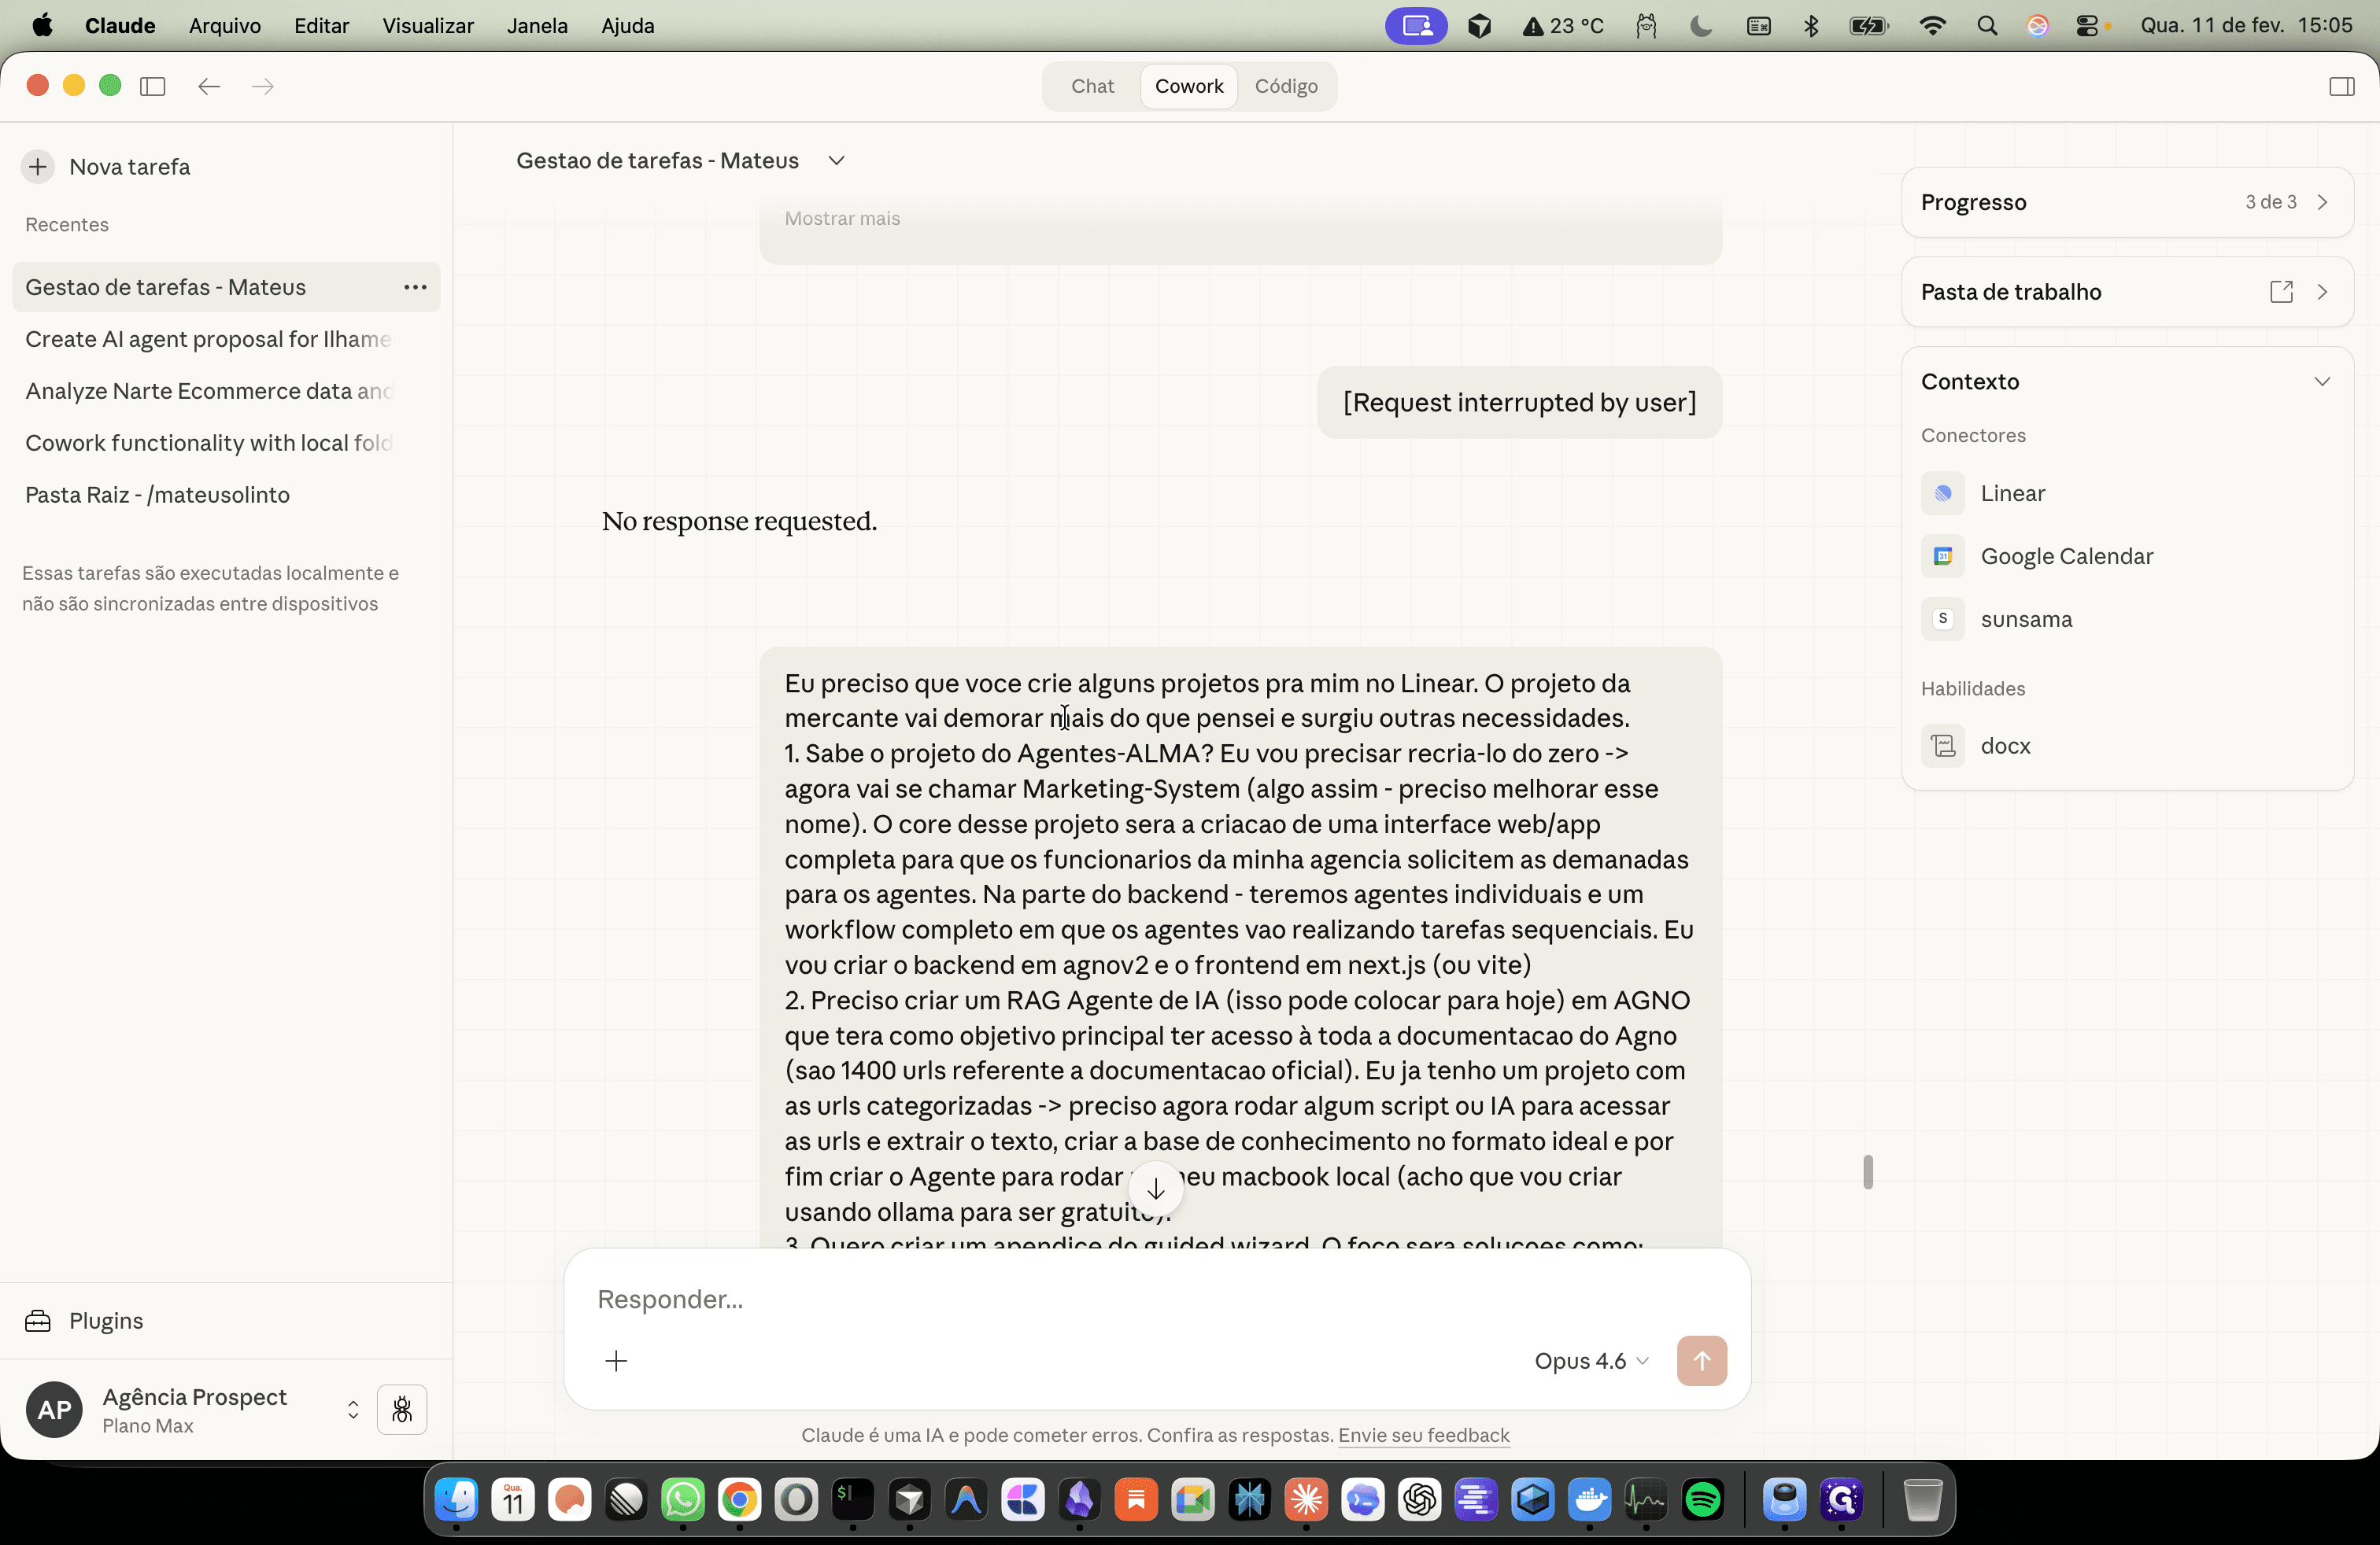
Task: Open Pasta de trabalho in external window icon
Action: tap(2281, 292)
